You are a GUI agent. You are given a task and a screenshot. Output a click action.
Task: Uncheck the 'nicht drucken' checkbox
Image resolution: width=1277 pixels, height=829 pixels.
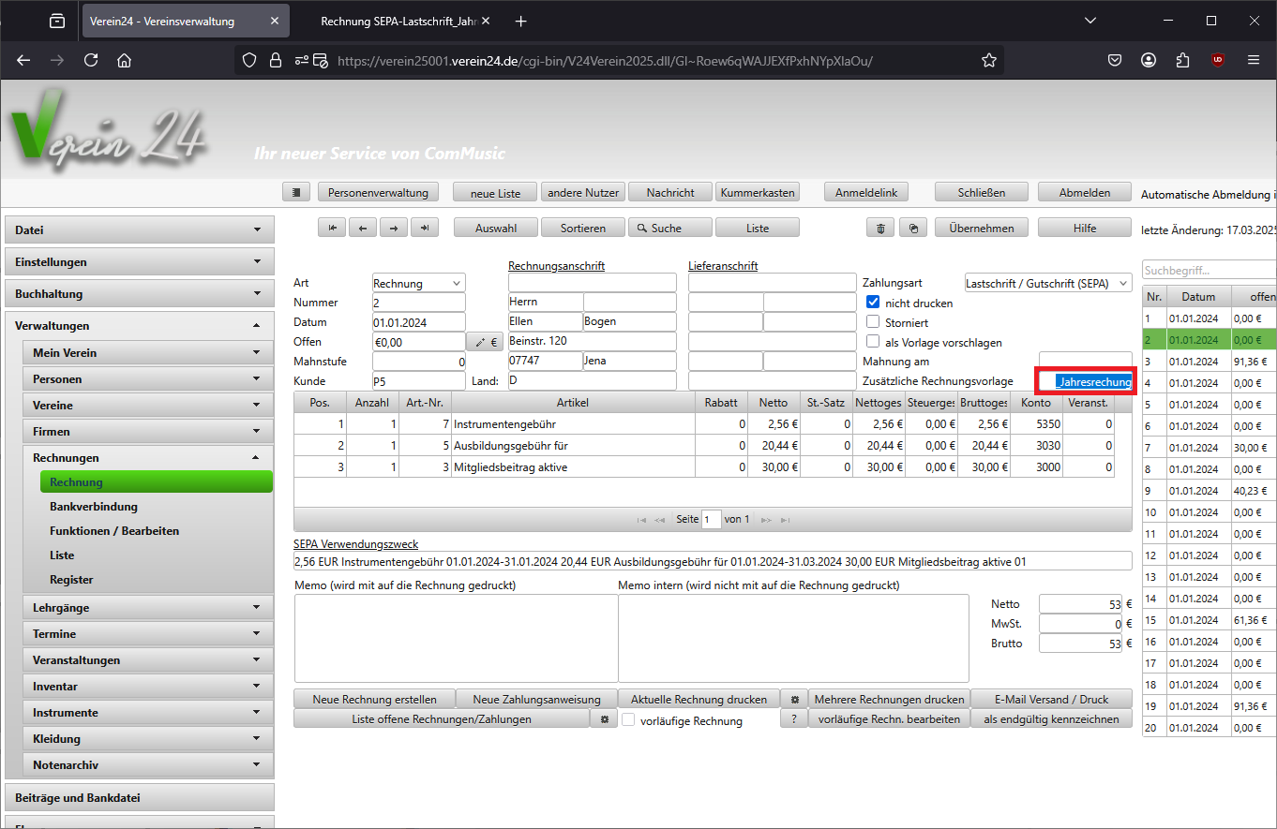873,303
